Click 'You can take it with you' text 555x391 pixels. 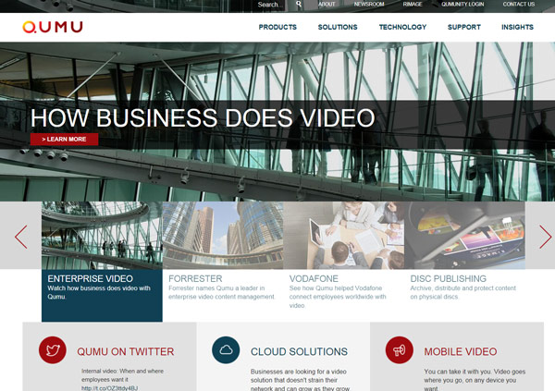tap(475, 381)
